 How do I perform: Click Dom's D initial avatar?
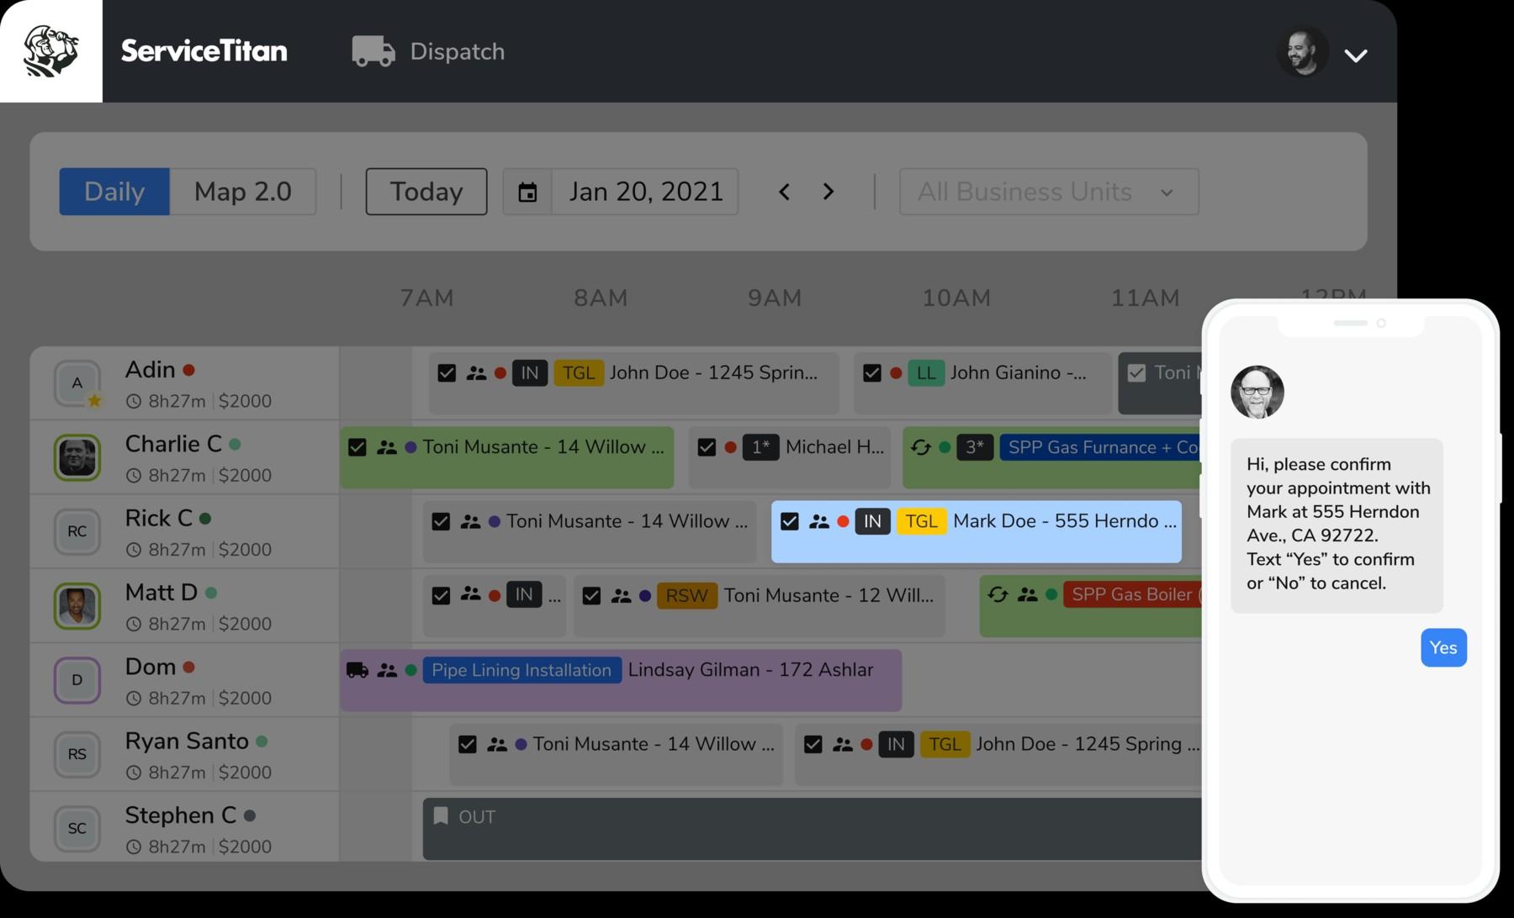[77, 680]
